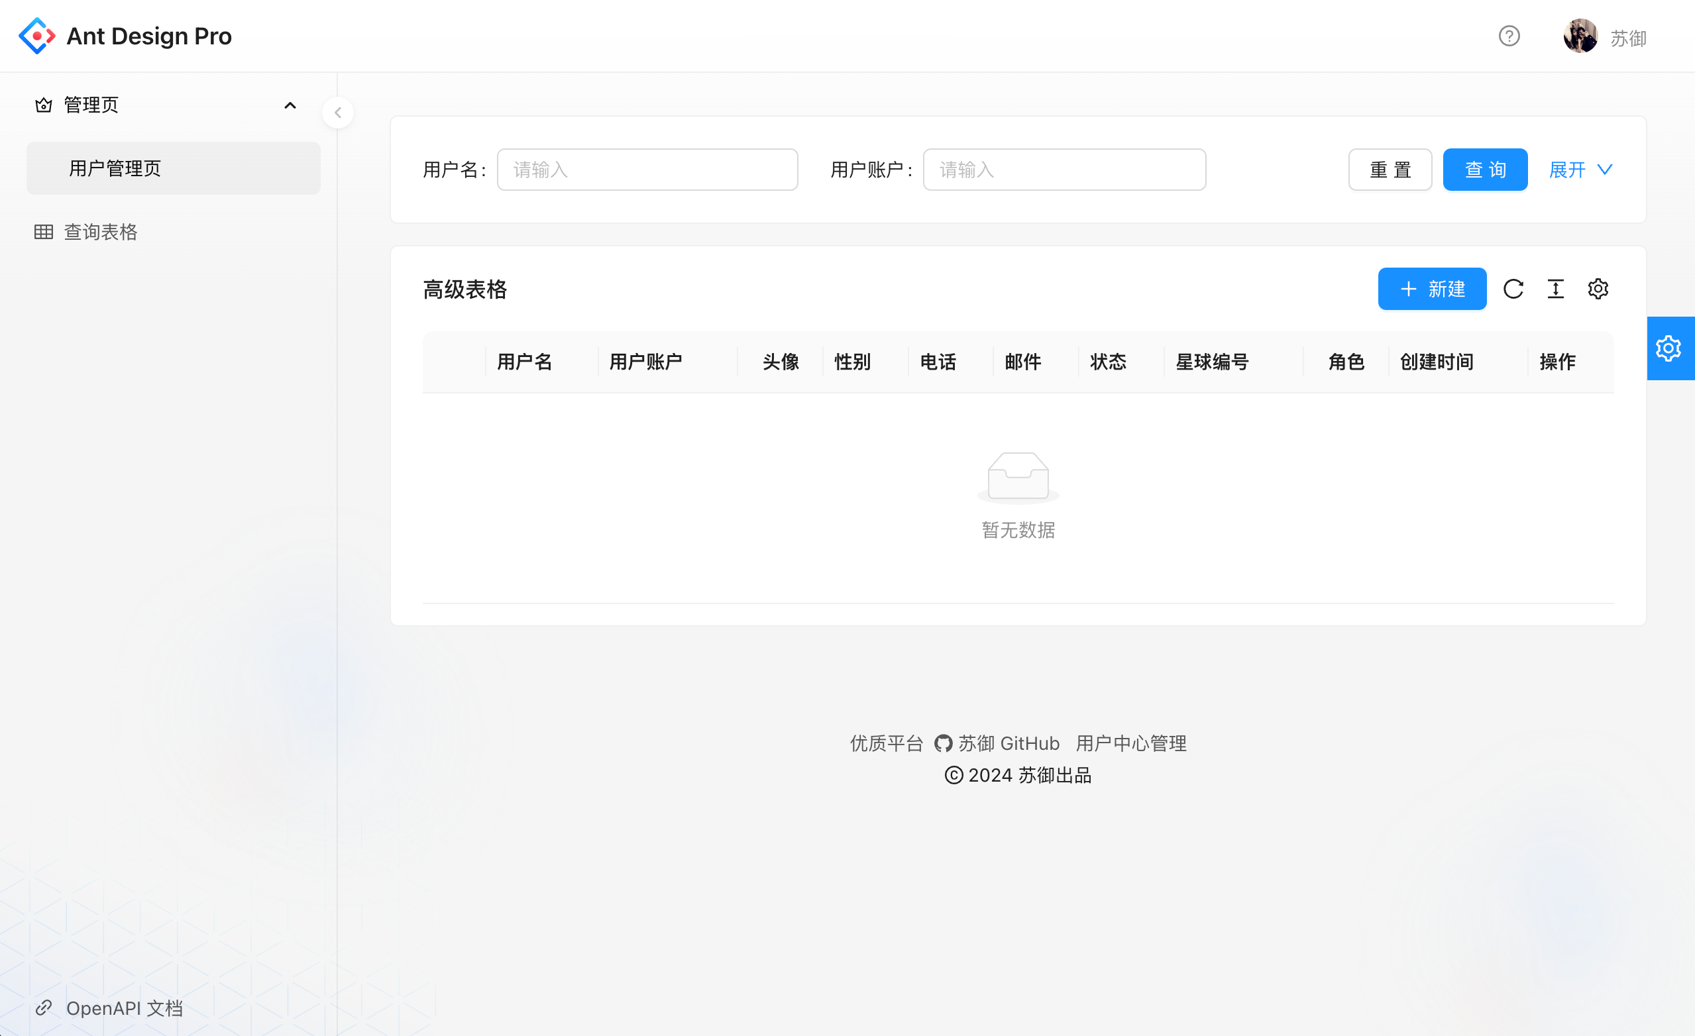Expand search form with 展开

[x=1580, y=170]
